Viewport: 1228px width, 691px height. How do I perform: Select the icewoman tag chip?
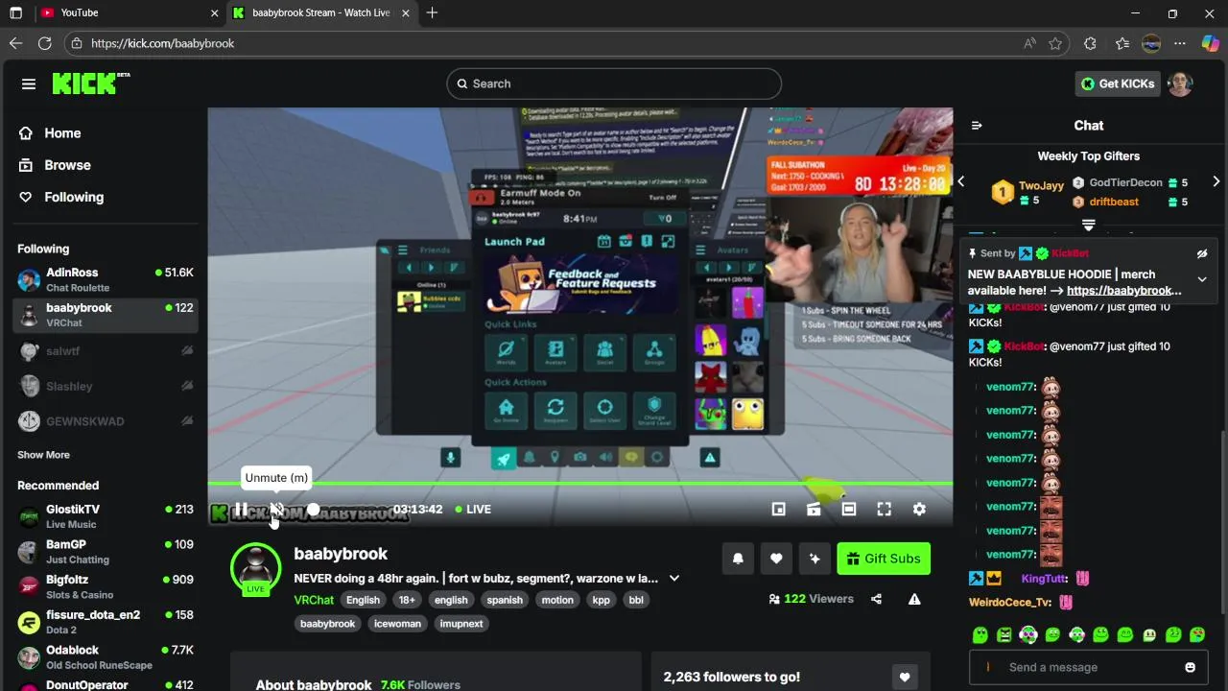point(397,624)
